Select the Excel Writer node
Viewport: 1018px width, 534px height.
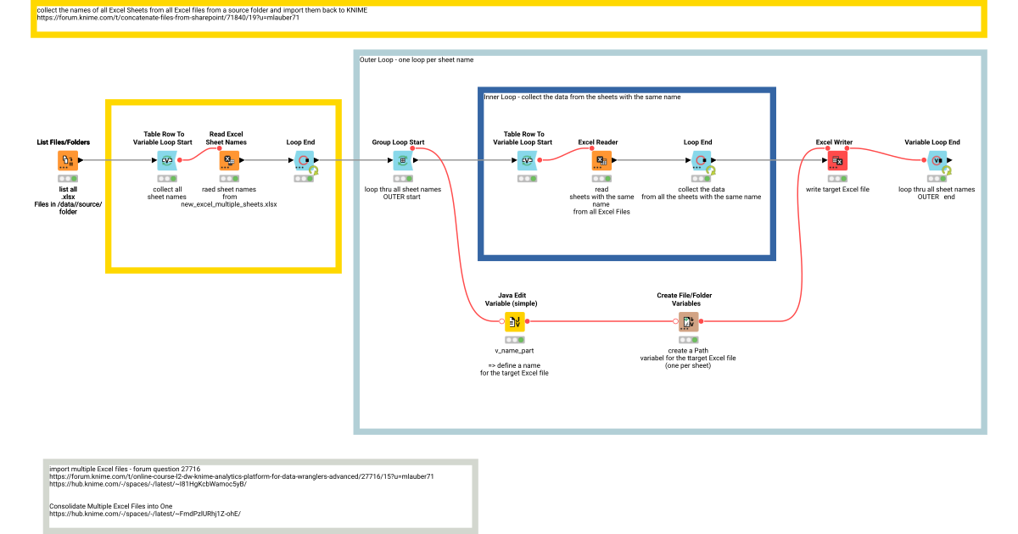point(837,160)
